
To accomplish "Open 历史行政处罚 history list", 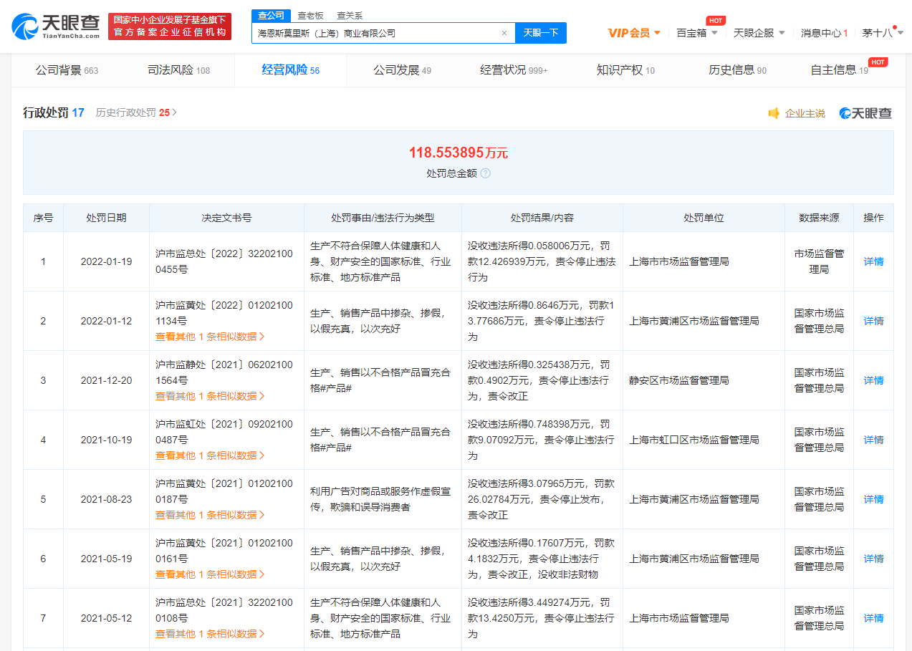I will tap(136, 112).
